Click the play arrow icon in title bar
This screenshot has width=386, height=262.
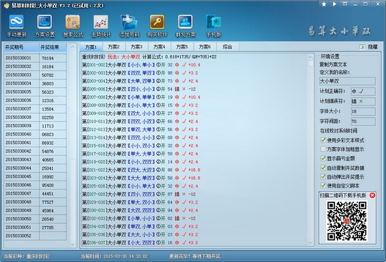335,4
